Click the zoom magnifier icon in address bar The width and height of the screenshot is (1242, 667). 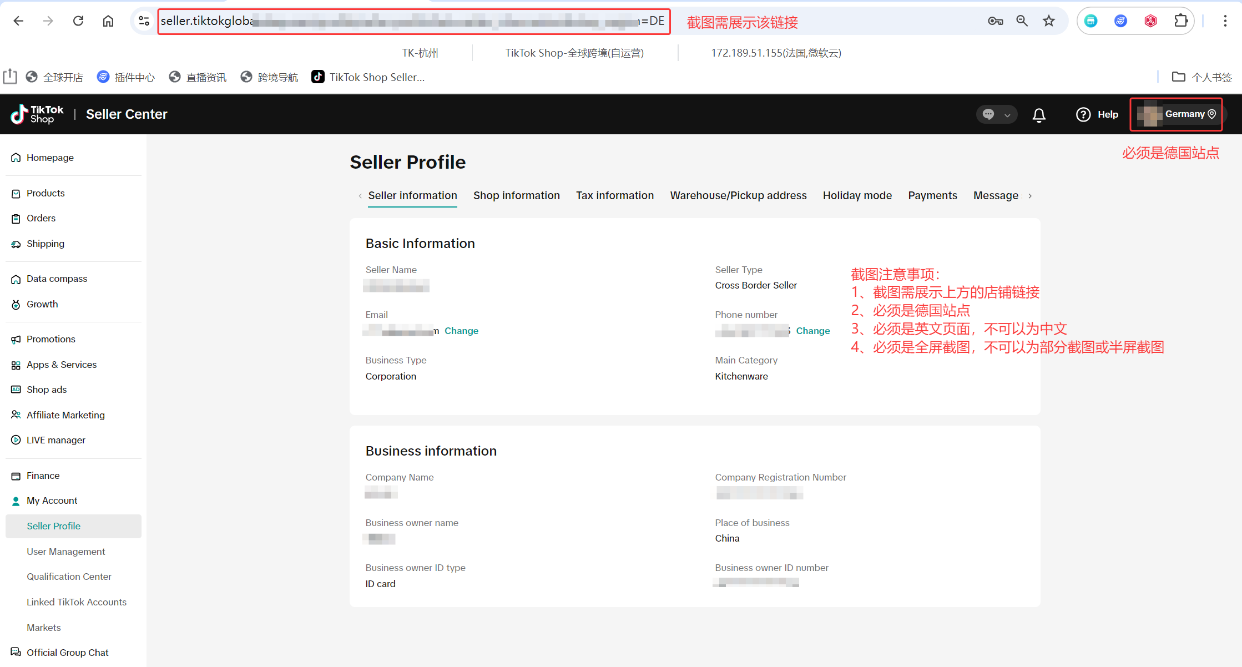click(1022, 21)
